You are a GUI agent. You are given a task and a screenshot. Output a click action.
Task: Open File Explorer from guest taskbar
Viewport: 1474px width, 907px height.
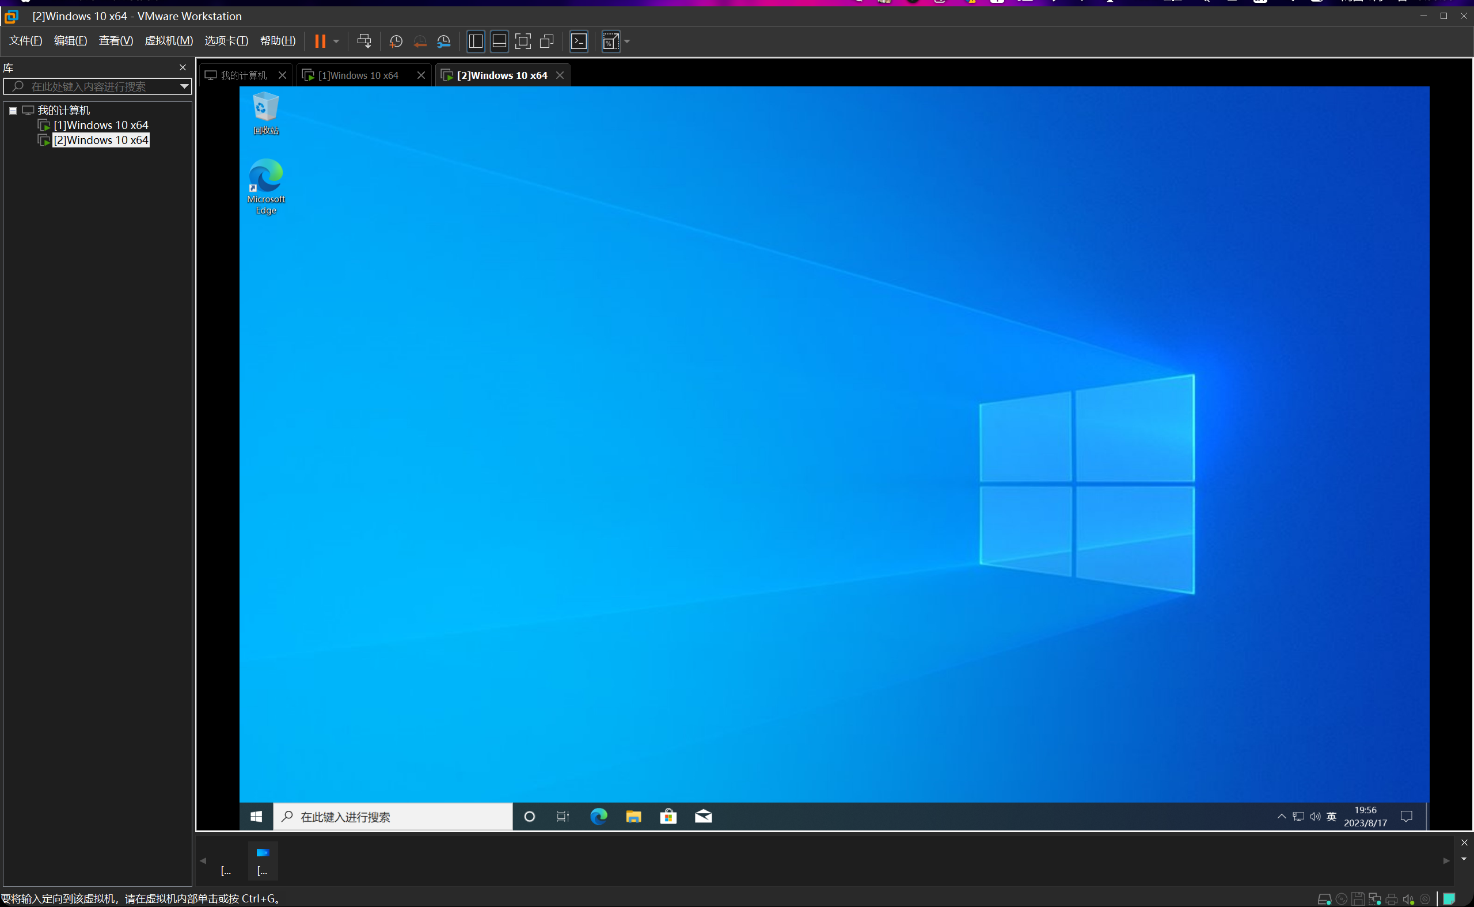coord(633,817)
